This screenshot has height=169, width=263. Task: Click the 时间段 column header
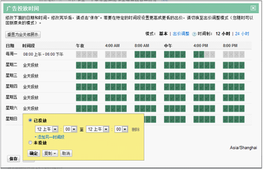29,46
